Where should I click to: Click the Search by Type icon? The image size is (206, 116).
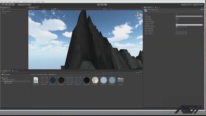(136, 72)
